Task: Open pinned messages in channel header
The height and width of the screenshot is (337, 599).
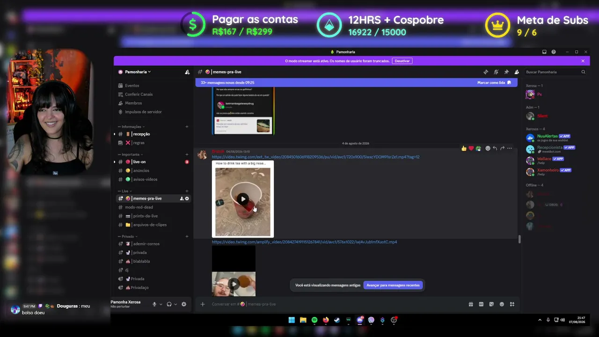Action: [x=506, y=72]
